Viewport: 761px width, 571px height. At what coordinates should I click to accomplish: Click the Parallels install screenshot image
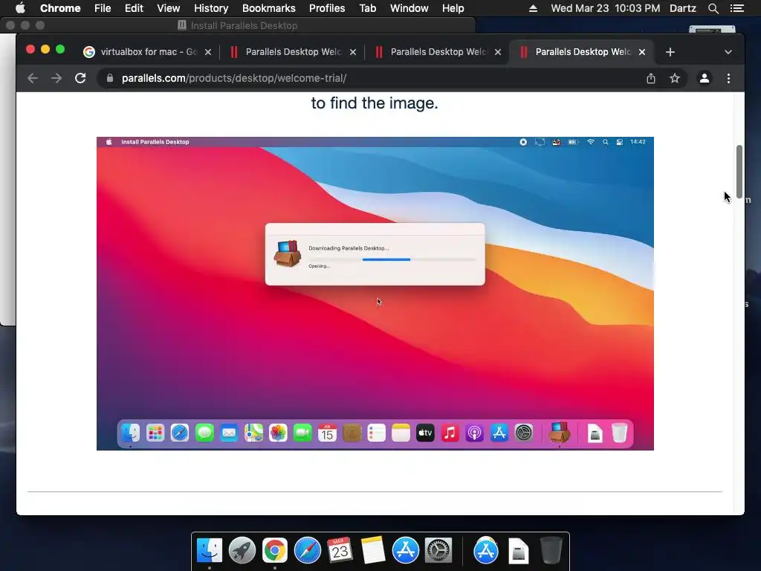[375, 293]
